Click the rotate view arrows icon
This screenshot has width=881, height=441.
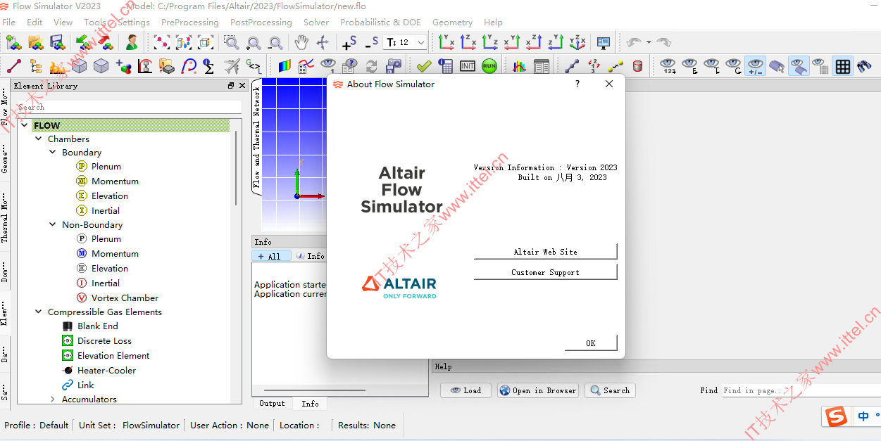pos(323,42)
